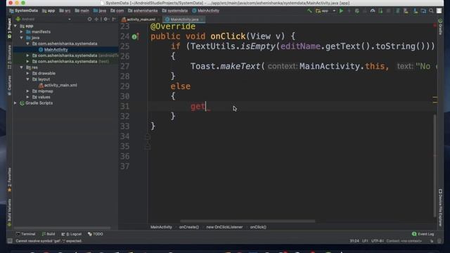Click the AVD Manager device icon
450x253 pixels.
click(406, 11)
